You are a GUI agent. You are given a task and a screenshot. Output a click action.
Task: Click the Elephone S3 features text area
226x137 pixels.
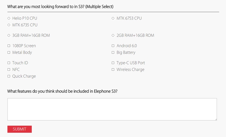[112, 109]
